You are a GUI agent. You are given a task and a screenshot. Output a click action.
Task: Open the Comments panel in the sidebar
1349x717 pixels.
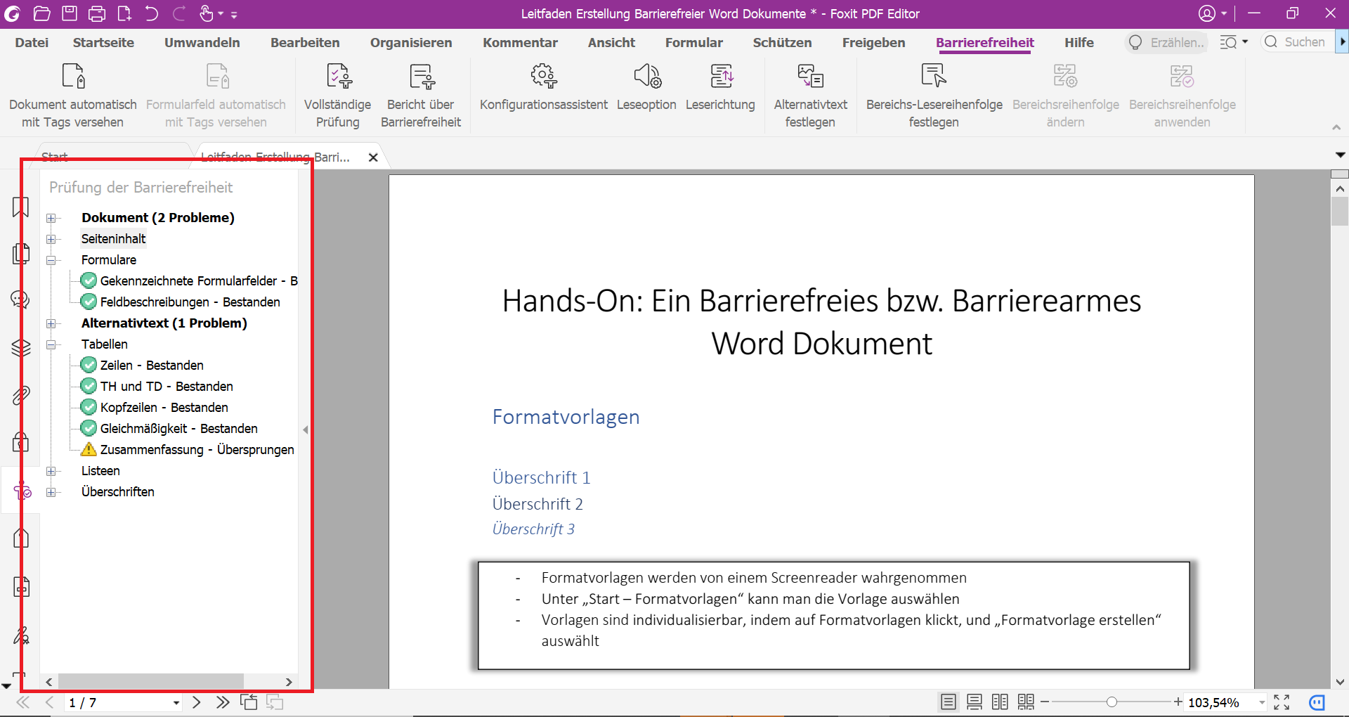click(x=20, y=299)
